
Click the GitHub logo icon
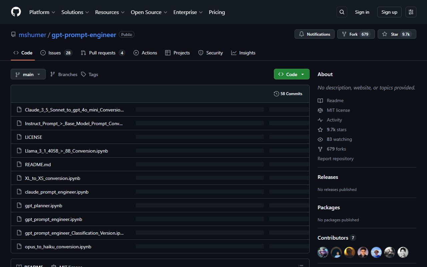click(16, 12)
